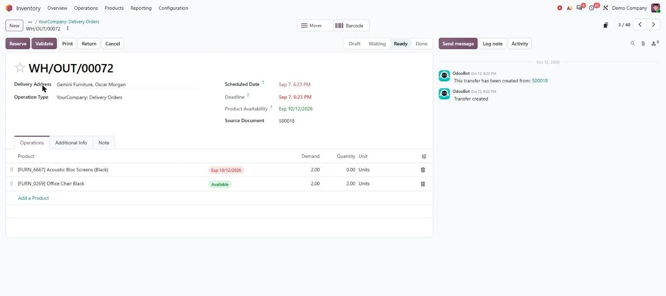Image resolution: width=666 pixels, height=296 pixels.
Task: Click Add a Product link
Action: click(33, 198)
